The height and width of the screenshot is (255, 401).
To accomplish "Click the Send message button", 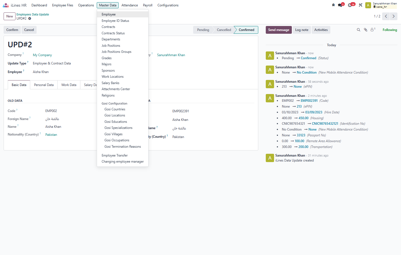I will [279, 30].
